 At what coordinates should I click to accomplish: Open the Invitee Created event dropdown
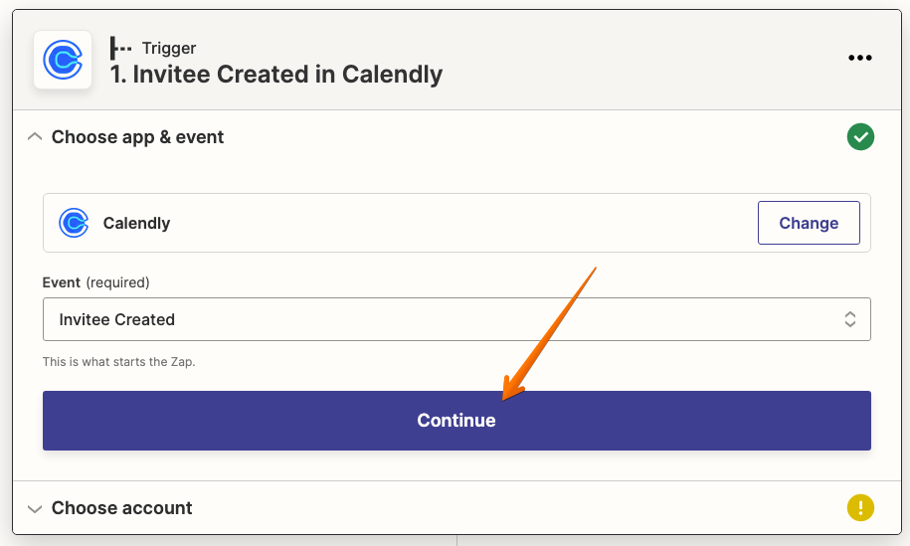coord(456,319)
